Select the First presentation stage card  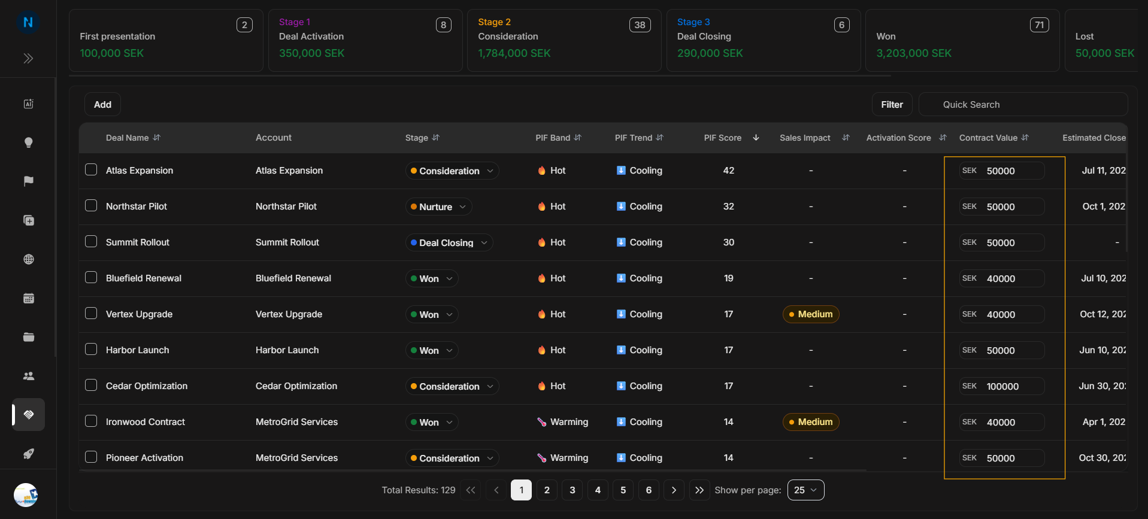tap(166, 40)
